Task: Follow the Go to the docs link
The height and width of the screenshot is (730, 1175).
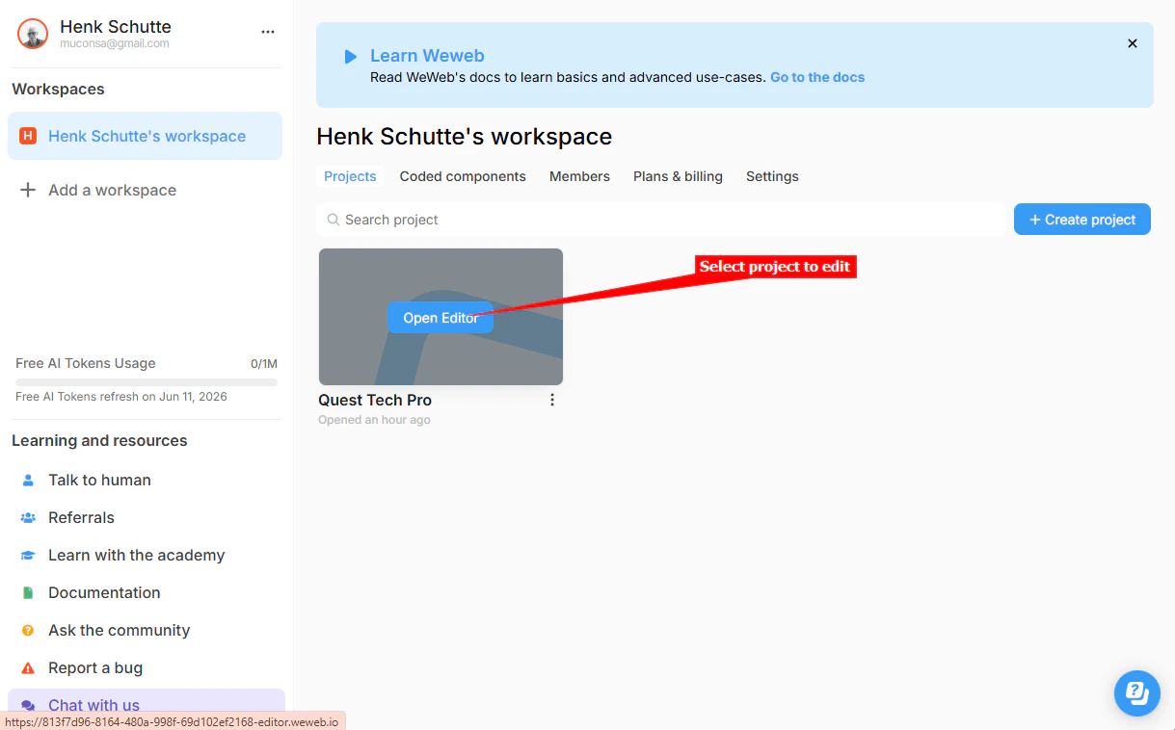Action: click(817, 77)
